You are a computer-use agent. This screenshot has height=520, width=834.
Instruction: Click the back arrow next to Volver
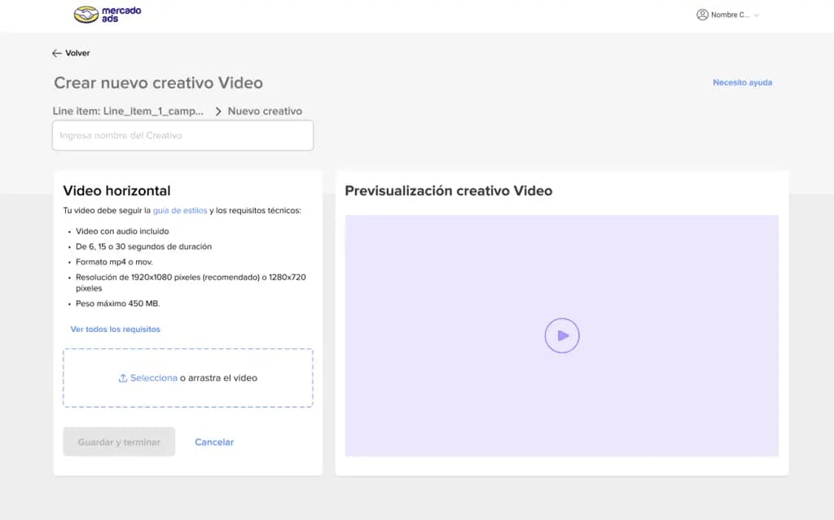coord(57,53)
